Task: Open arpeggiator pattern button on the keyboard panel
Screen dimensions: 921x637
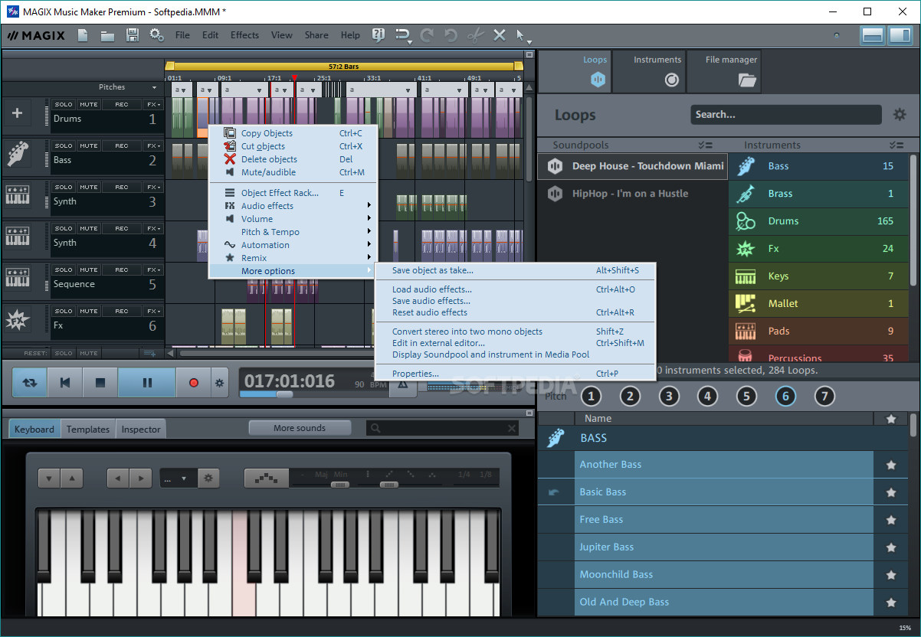Action: pyautogui.click(x=266, y=479)
